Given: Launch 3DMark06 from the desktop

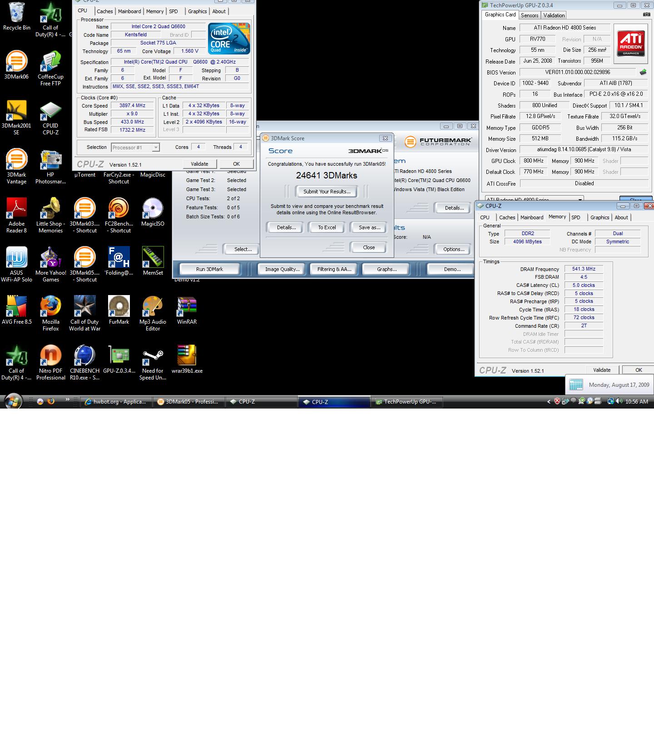Looking at the screenshot, I should point(16,65).
